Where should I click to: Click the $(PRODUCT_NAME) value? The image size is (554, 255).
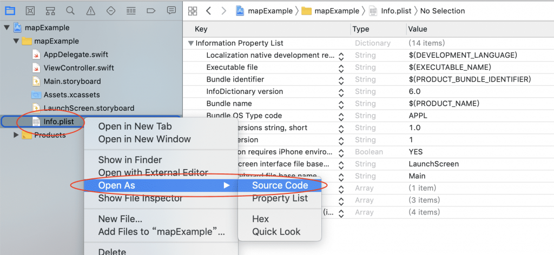click(x=444, y=104)
